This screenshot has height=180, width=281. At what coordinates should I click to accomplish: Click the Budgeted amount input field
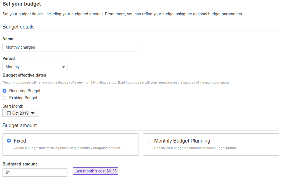pyautogui.click(x=35, y=172)
